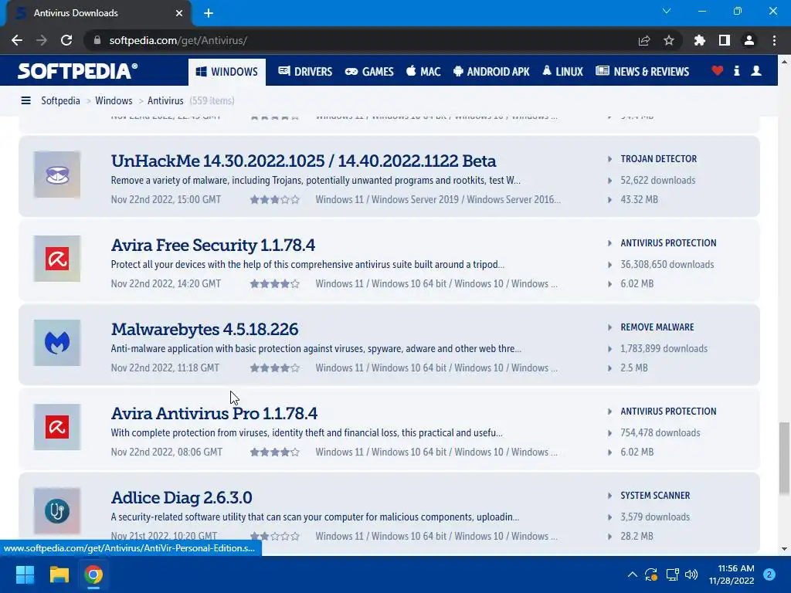Open Avira Free Security 1.1.78.4 link

click(x=213, y=245)
